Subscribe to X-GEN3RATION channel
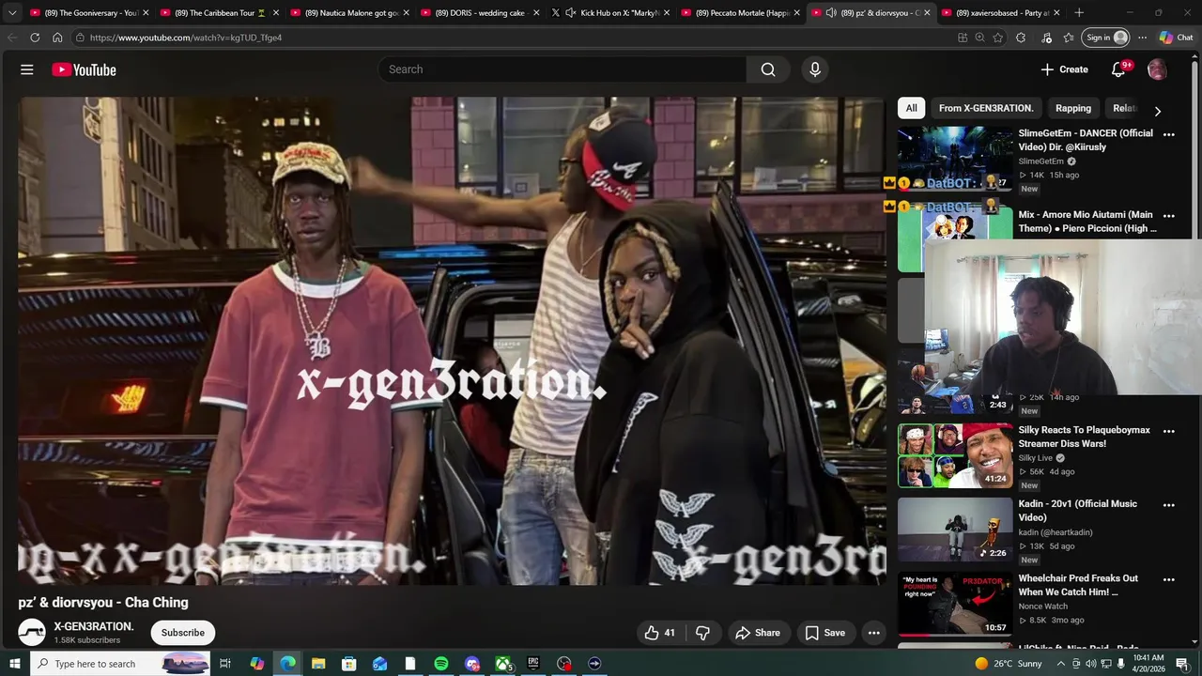The image size is (1202, 676). click(x=183, y=633)
